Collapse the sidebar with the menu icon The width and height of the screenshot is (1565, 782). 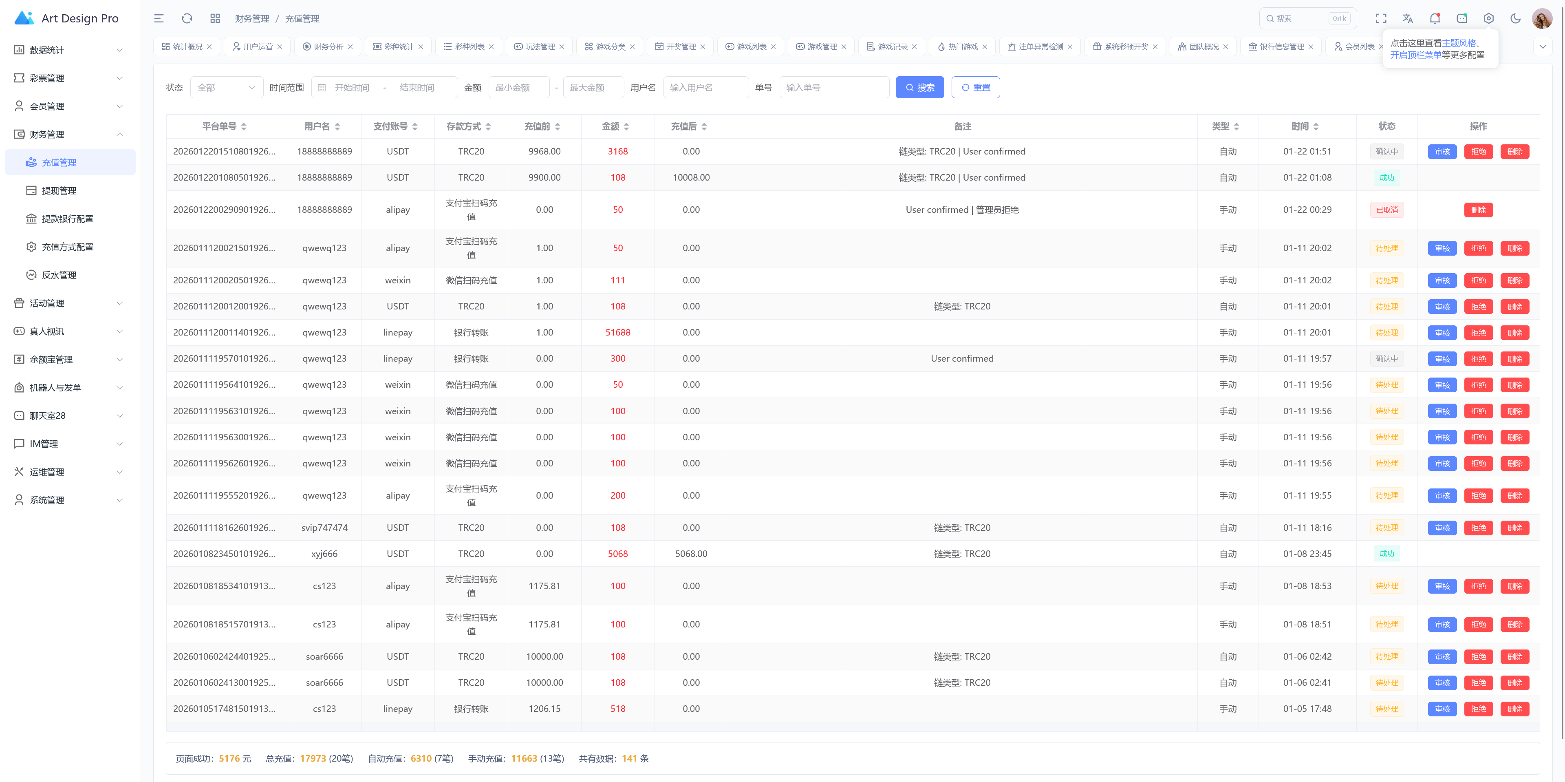tap(159, 18)
